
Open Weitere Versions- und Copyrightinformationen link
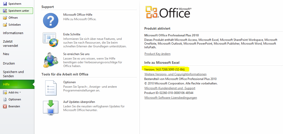[175, 74]
